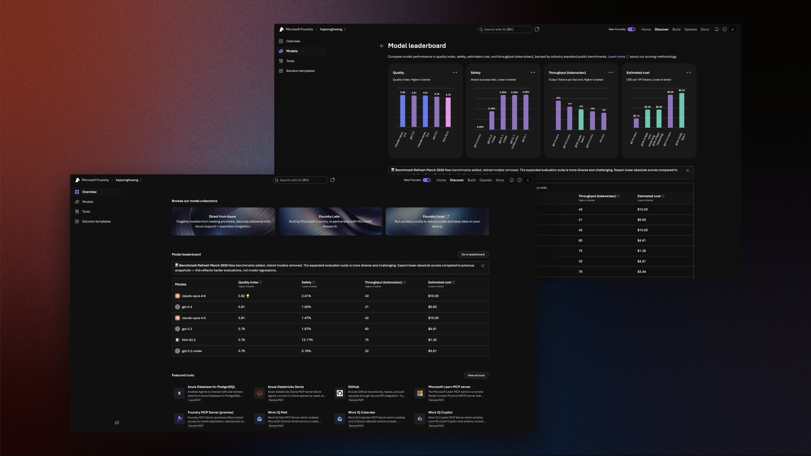Collapse the sidebar using the bottom-left panel icon
811x456 pixels.
[117, 422]
